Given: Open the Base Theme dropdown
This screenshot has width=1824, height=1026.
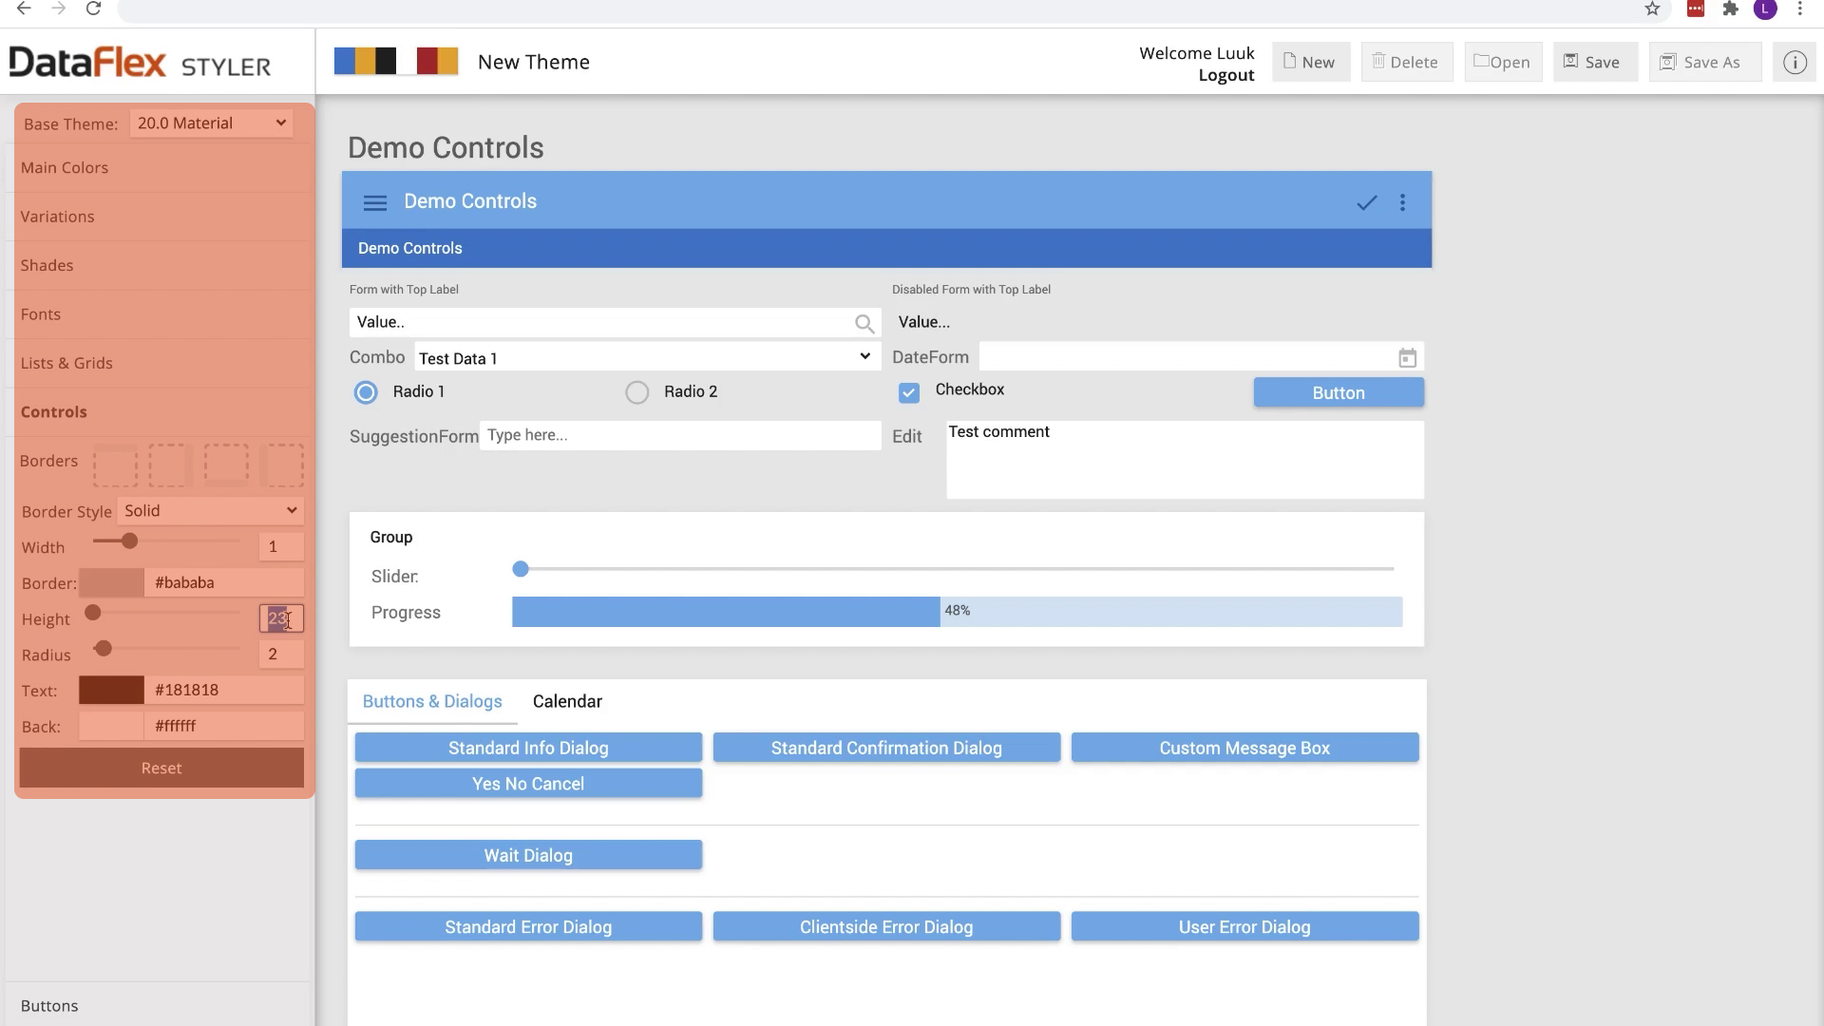Looking at the screenshot, I should coord(211,123).
